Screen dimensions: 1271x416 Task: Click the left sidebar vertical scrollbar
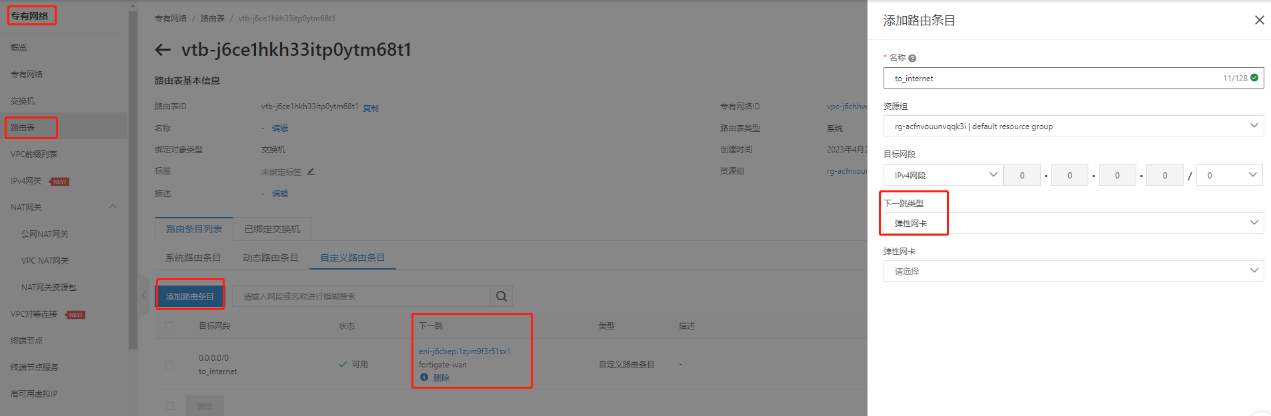133,180
